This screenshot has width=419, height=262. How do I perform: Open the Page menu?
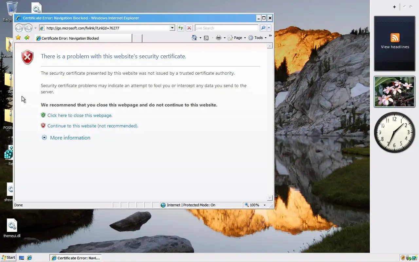(x=237, y=38)
